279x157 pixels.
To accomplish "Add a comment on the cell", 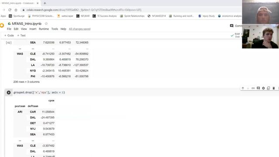I will (x=258, y=88).
